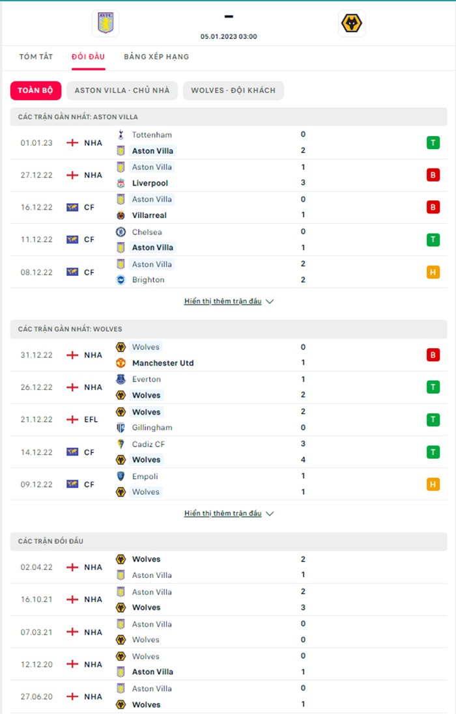Select the Chelsea club logo
This screenshot has width=456, height=714.
[120, 232]
